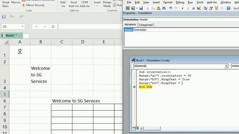Click the procedure combo box showing orien
This screenshot has height=134, width=239.
click(x=235, y=66)
